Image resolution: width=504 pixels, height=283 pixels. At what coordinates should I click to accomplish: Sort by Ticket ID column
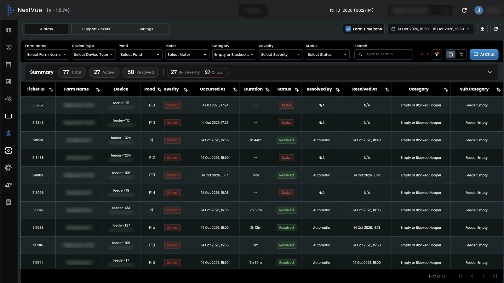(x=51, y=90)
